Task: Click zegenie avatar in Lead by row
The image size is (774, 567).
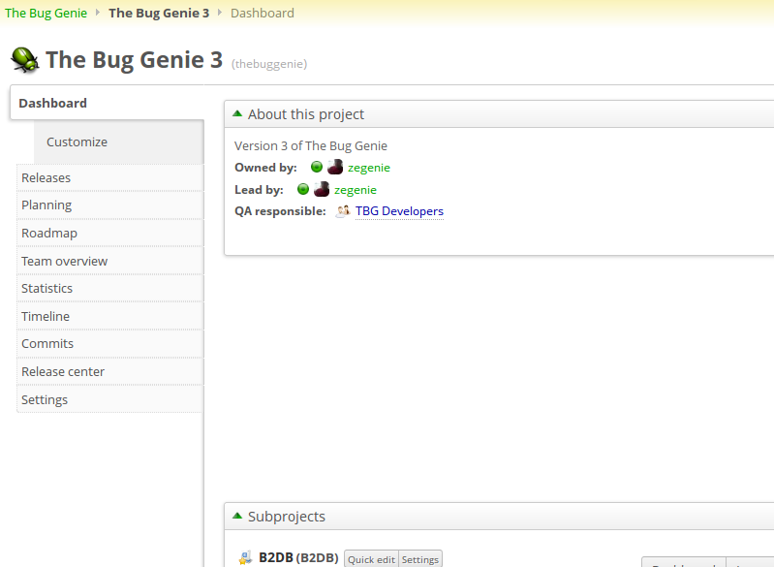Action: [x=322, y=189]
